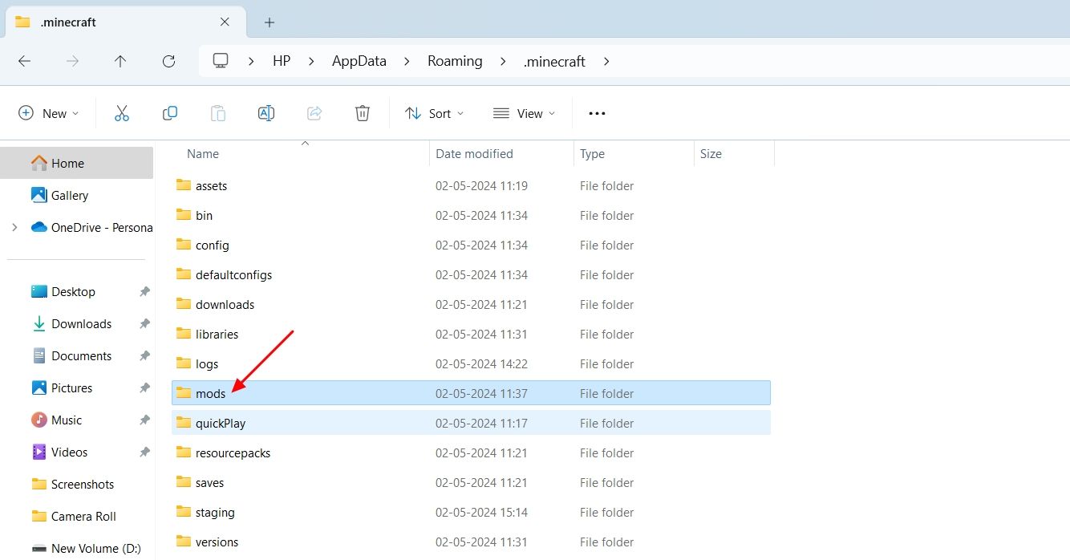
Task: Cut the selected mods folder
Action: [122, 113]
